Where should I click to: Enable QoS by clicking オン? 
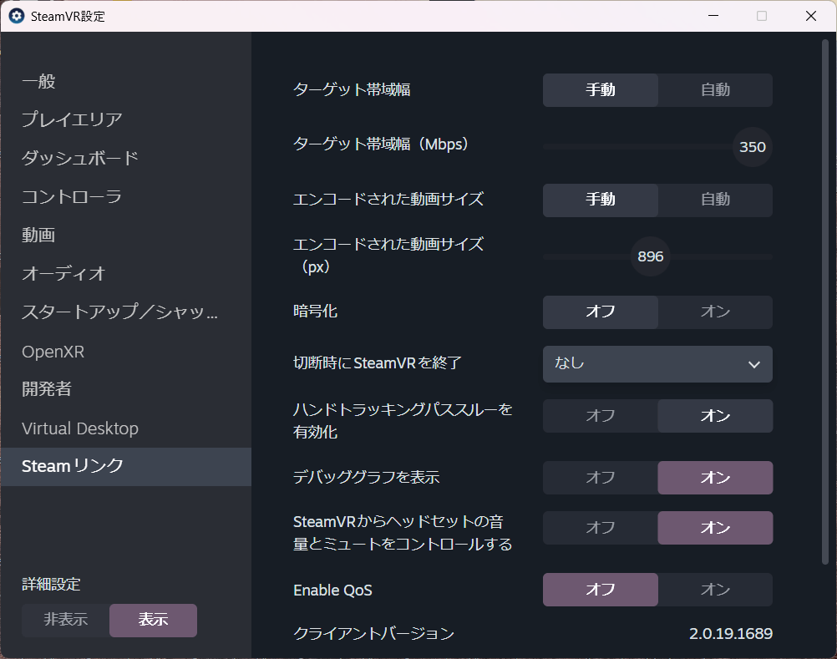coord(715,590)
